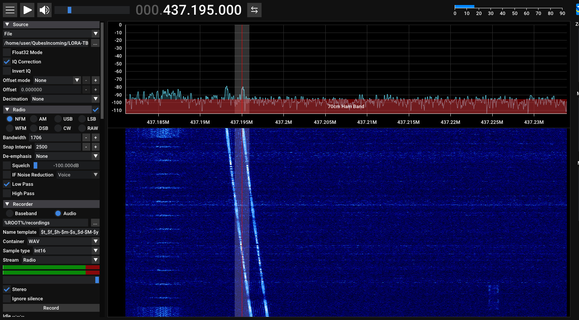Open the Container WAV dropdown
The width and height of the screenshot is (579, 320).
pyautogui.click(x=63, y=242)
